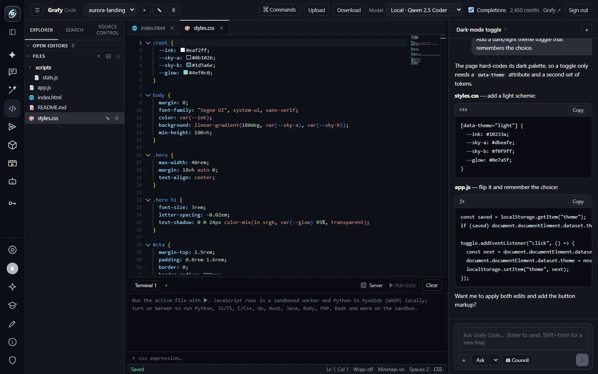Viewport: 598px width, 374px height.
Task: Toggle the Completions checkbox
Action: (x=471, y=10)
